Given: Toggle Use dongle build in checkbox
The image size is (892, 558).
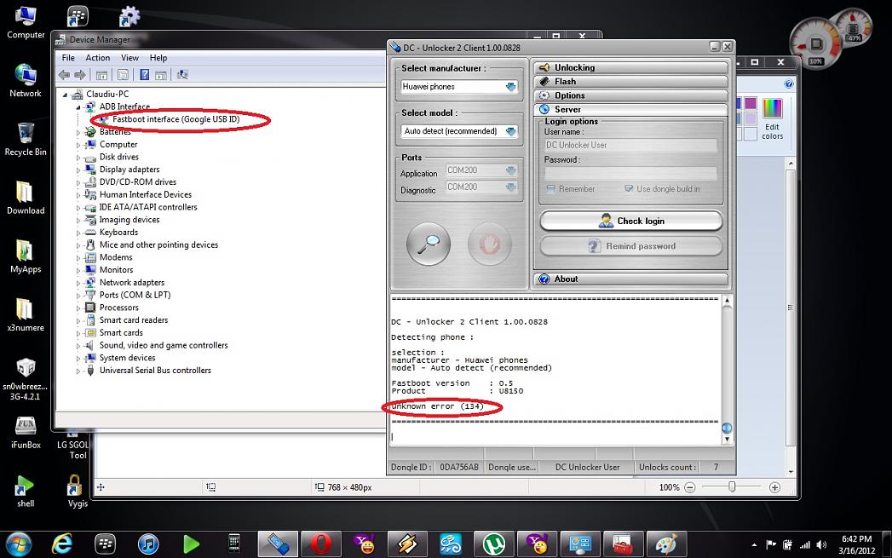Looking at the screenshot, I should [x=629, y=189].
